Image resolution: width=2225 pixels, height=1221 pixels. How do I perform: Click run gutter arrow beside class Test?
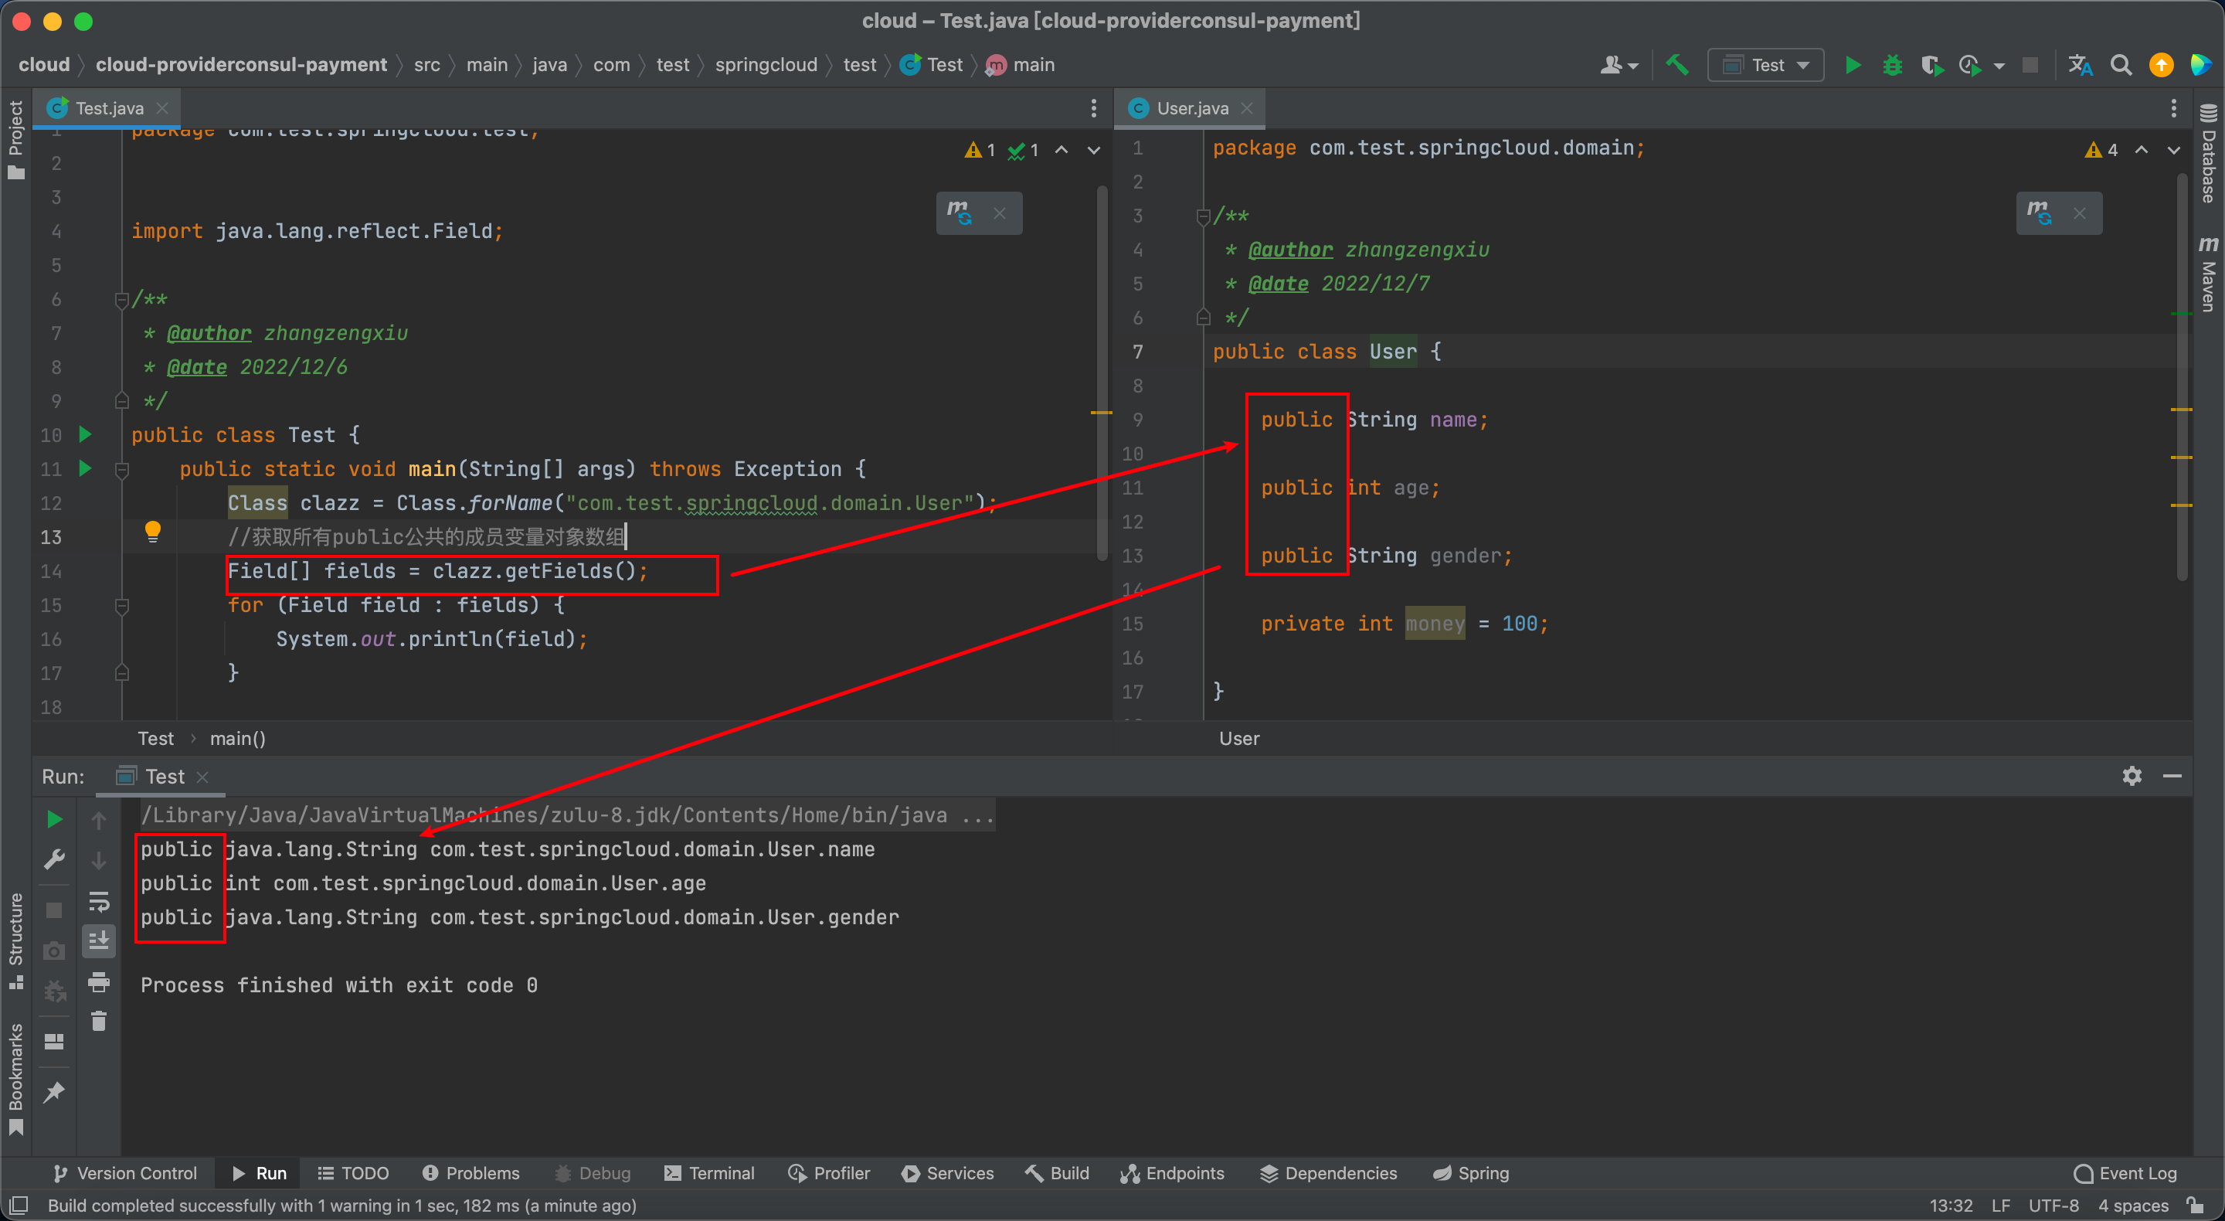click(85, 434)
